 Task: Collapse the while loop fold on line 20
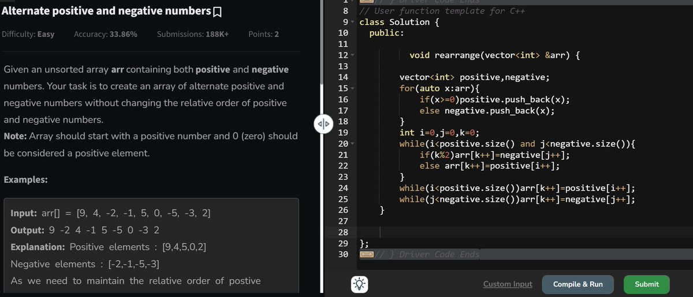tap(352, 144)
